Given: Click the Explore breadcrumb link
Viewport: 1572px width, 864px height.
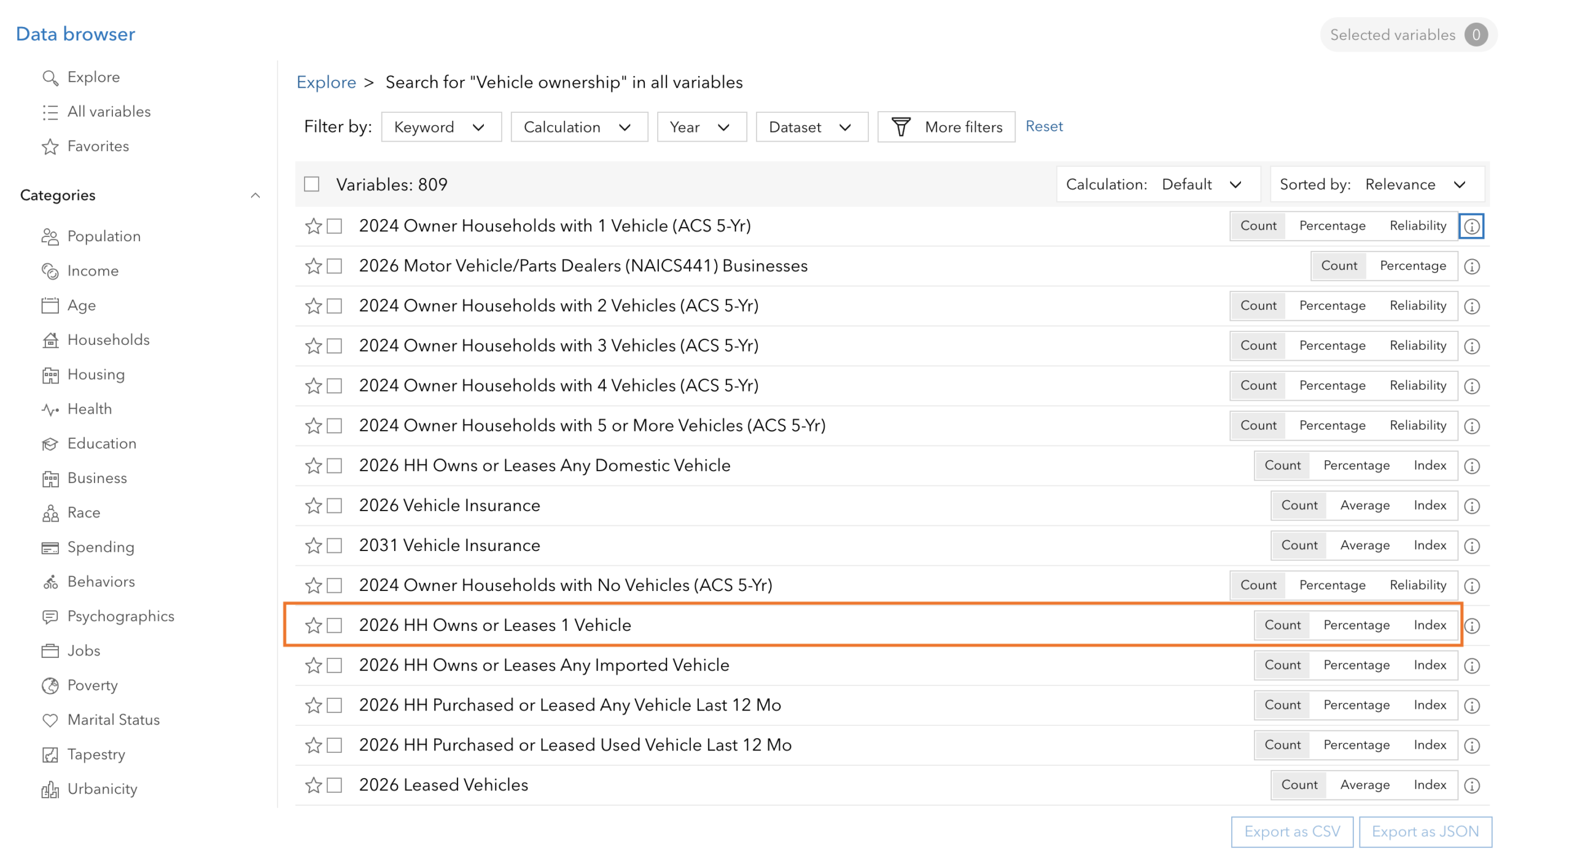Looking at the screenshot, I should click(325, 82).
